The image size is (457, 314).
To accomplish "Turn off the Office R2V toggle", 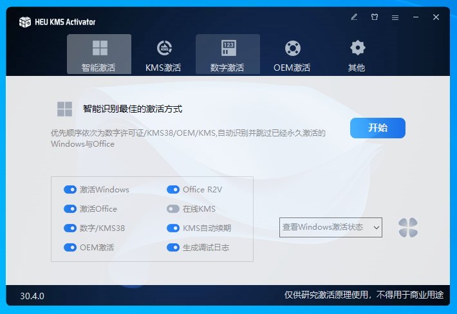I will click(x=173, y=190).
